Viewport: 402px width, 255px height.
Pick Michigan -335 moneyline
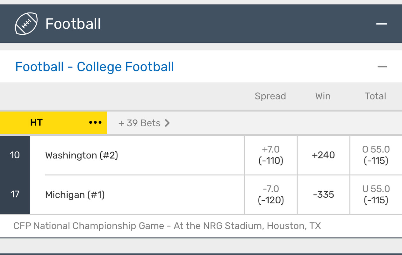[323, 194]
